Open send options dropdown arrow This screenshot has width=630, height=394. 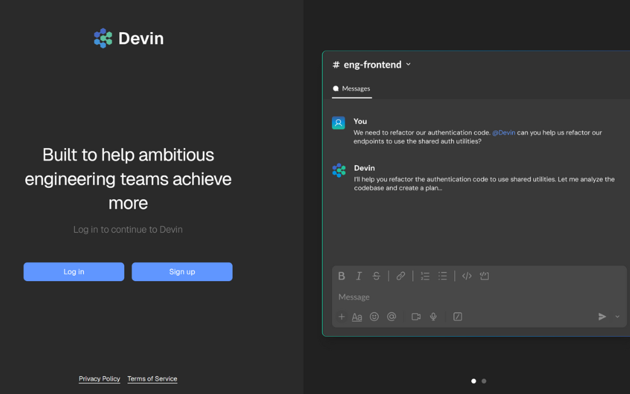pyautogui.click(x=617, y=317)
